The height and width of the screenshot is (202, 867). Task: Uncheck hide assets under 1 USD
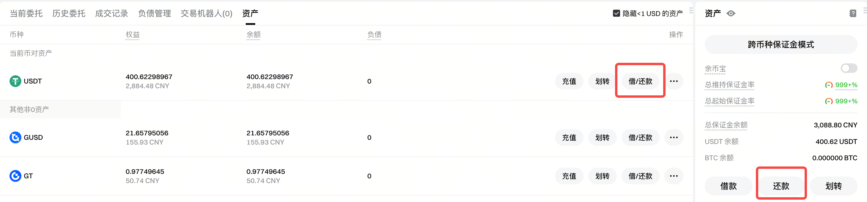616,13
